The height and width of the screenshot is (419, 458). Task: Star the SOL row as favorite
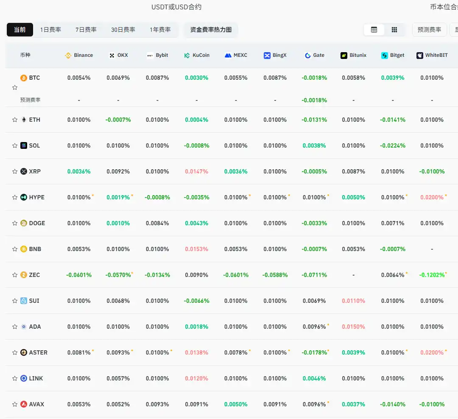[x=14, y=145]
